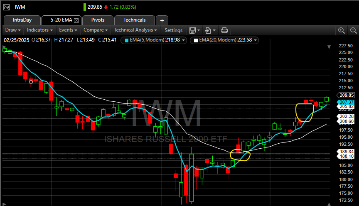
Task: Click the save chart floppy disk icon
Action: 193,30
